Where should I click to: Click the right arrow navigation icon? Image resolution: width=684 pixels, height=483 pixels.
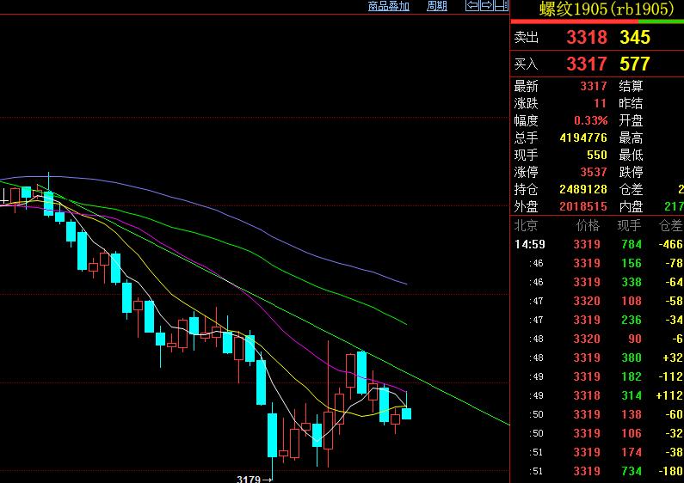(486, 5)
